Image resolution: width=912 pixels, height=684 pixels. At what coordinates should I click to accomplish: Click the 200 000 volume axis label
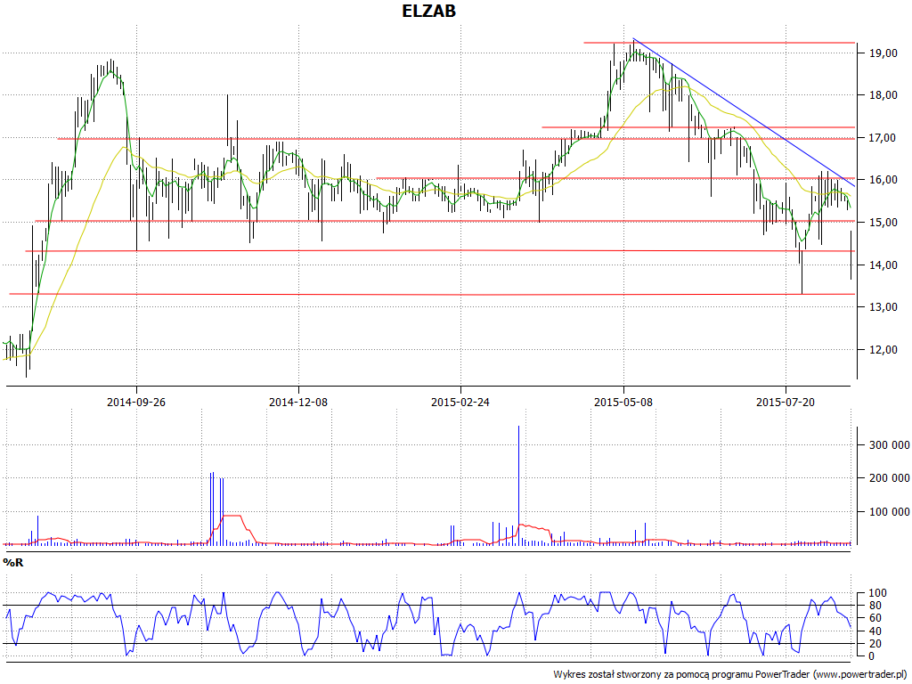click(890, 478)
